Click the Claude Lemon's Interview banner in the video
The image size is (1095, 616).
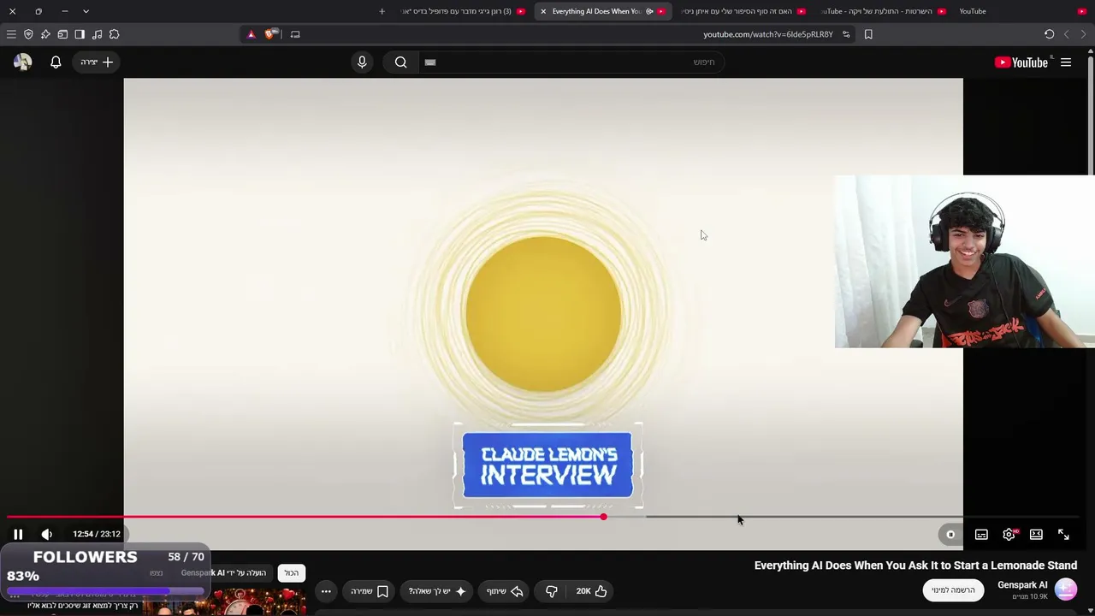point(547,465)
